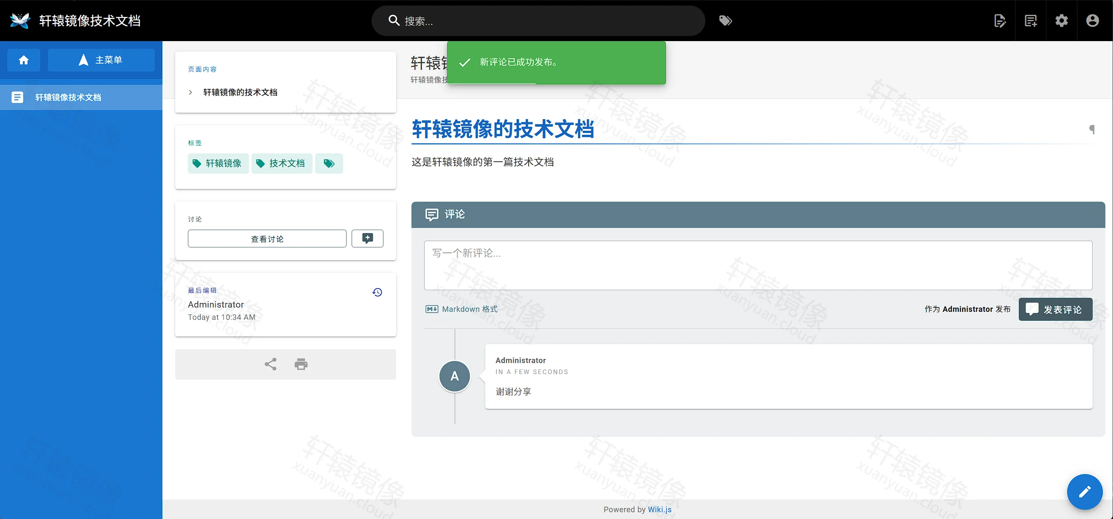
Task: Open page actions icon in header
Action: pyautogui.click(x=1000, y=20)
